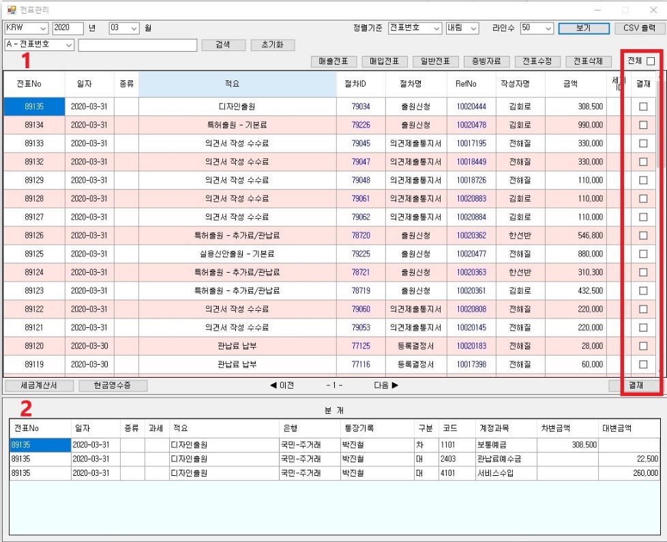667x542 pixels.
Task: Focus the search text box beside 검색
Action: [138, 45]
